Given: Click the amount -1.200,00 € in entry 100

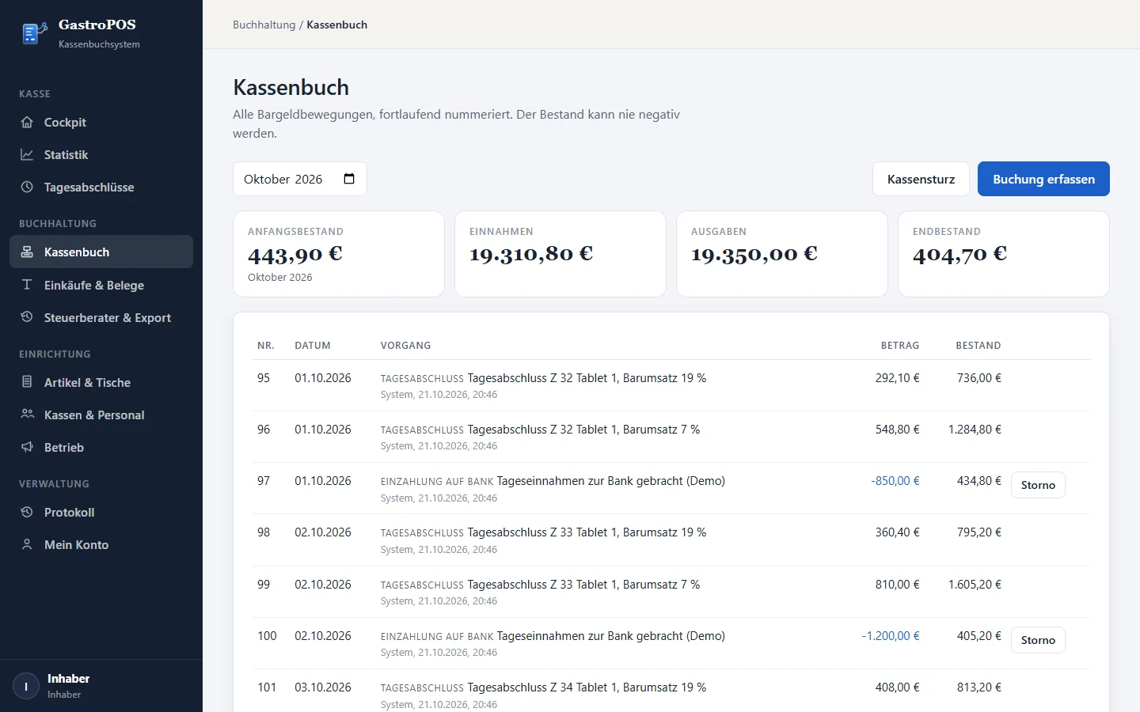Looking at the screenshot, I should [x=891, y=636].
